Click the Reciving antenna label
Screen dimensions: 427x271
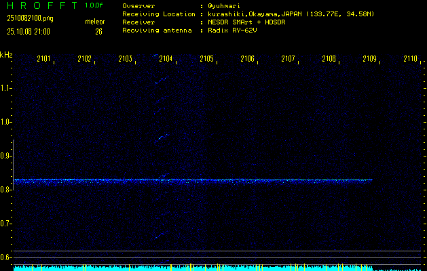click(157, 30)
